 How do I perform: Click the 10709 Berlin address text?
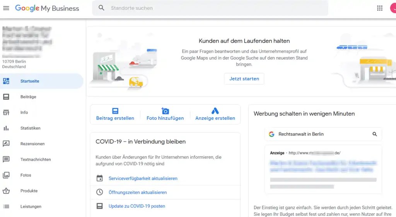[x=14, y=61]
